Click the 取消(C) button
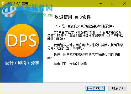 pos(118,89)
